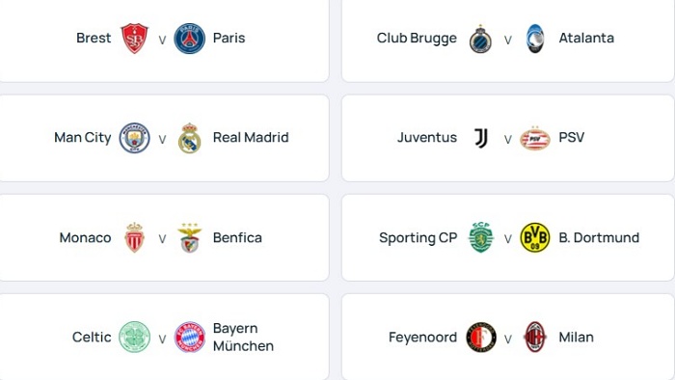Screen dimensions: 675x380
Task: Select the Club Brugge crest
Action: tap(480, 39)
